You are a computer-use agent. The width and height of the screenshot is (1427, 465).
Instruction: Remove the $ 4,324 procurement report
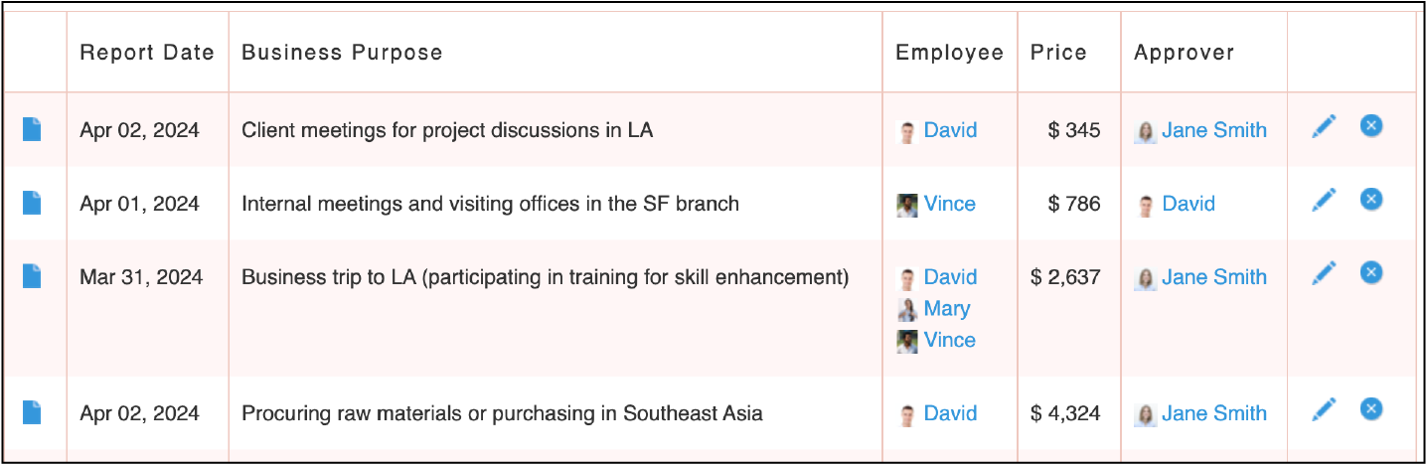pyautogui.click(x=1371, y=408)
